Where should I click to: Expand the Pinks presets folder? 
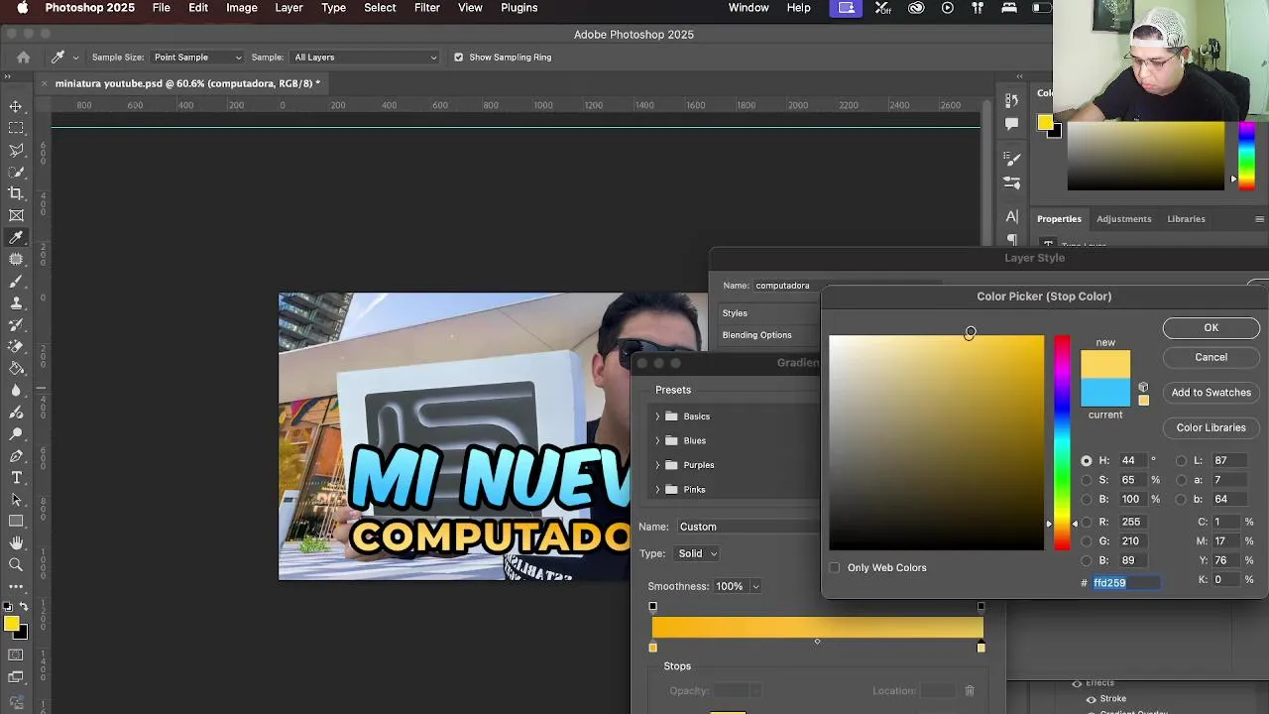657,489
